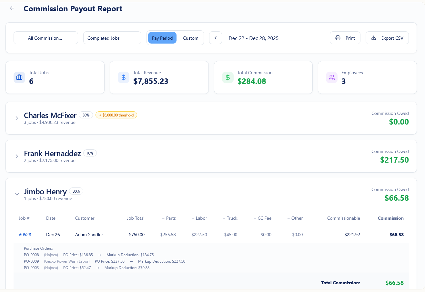Click the Dec 22 - Dec 28 date range display
The height and width of the screenshot is (292, 425).
click(x=253, y=38)
